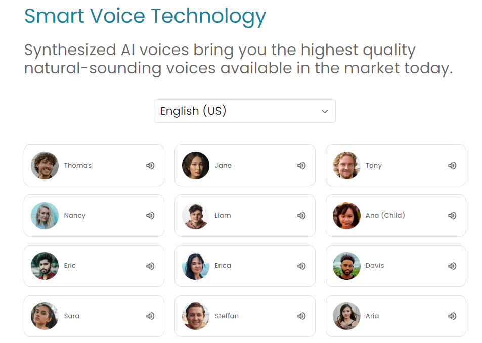Image resolution: width=482 pixels, height=343 pixels.
Task: Play Steffan voice sample speaker icon
Action: pyautogui.click(x=301, y=316)
